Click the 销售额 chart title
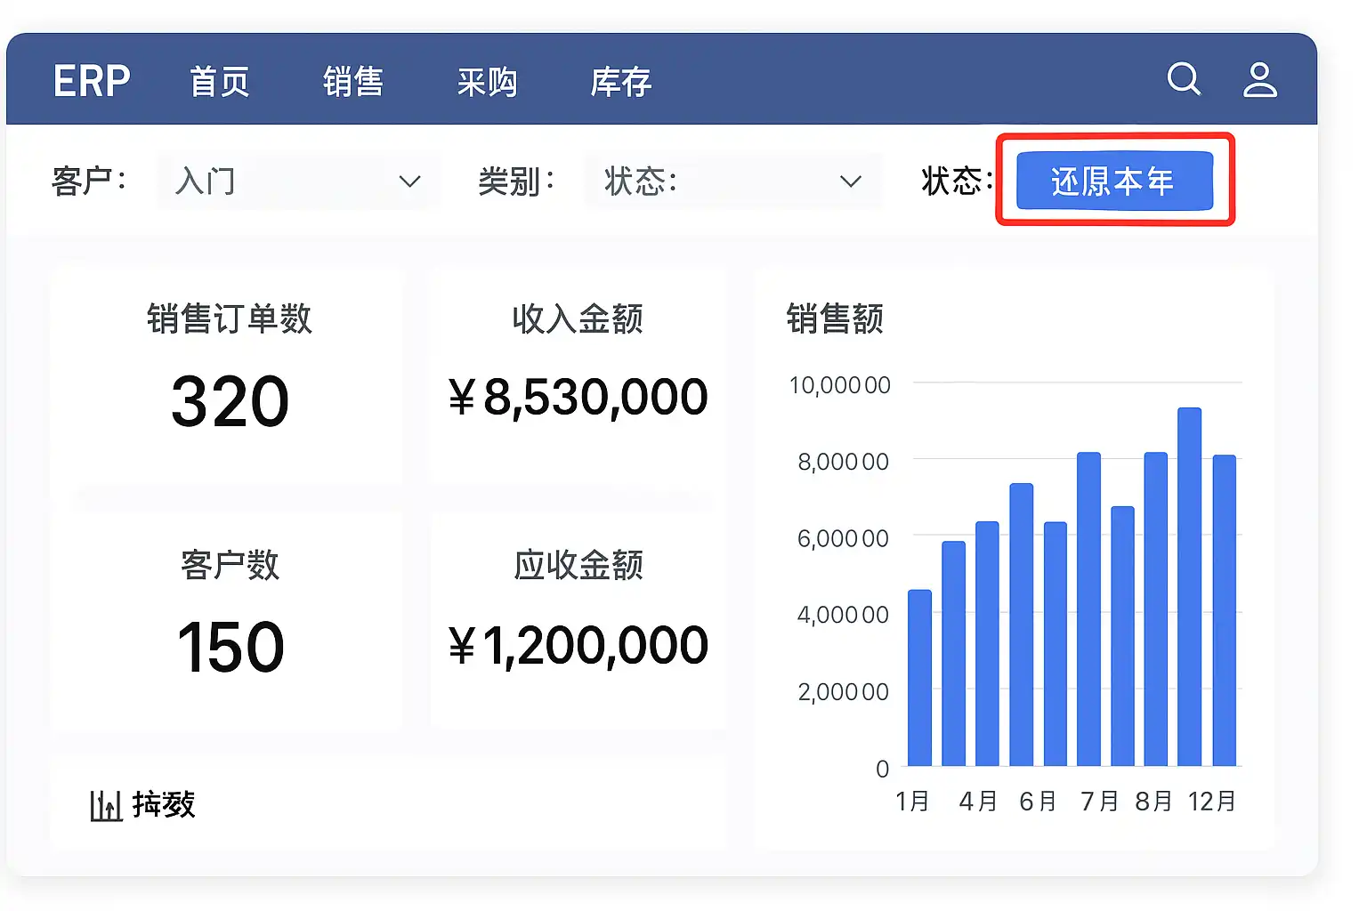 835,318
